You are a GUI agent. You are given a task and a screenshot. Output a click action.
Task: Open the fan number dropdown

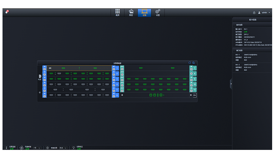pos(37,148)
